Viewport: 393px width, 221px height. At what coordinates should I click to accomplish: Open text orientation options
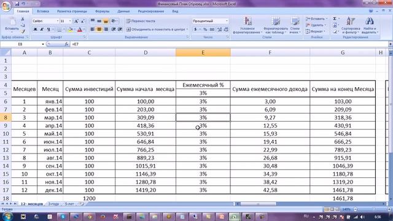[x=114, y=21]
